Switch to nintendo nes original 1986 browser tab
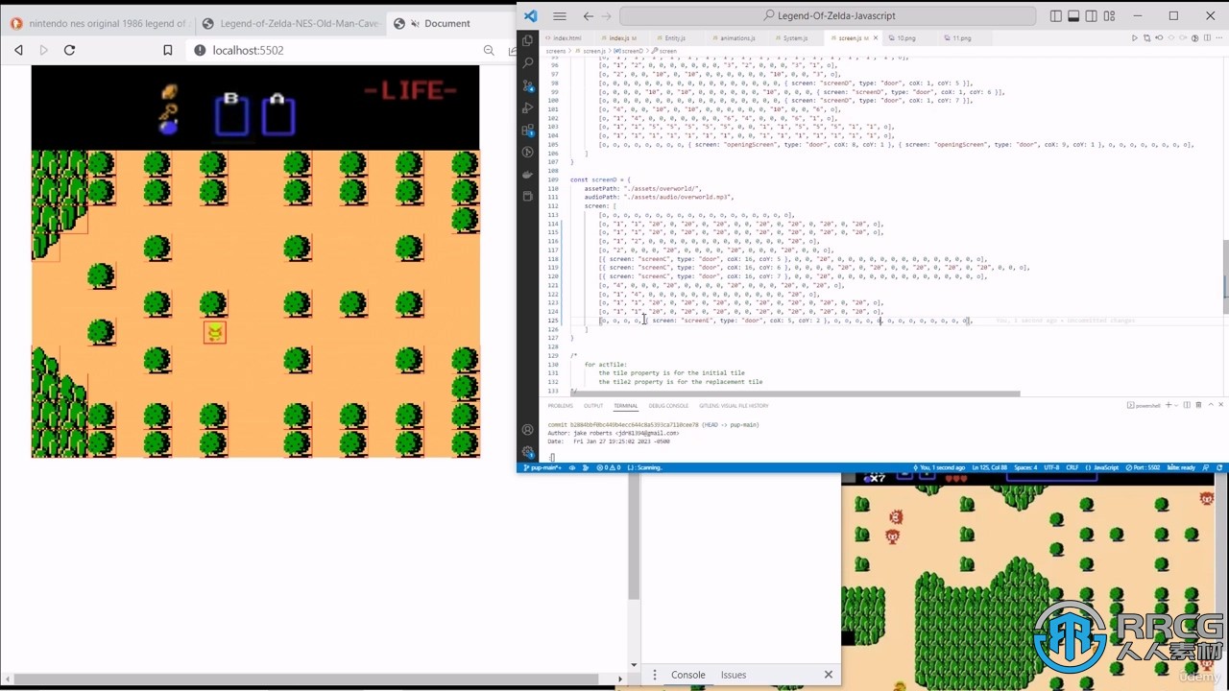 98,23
